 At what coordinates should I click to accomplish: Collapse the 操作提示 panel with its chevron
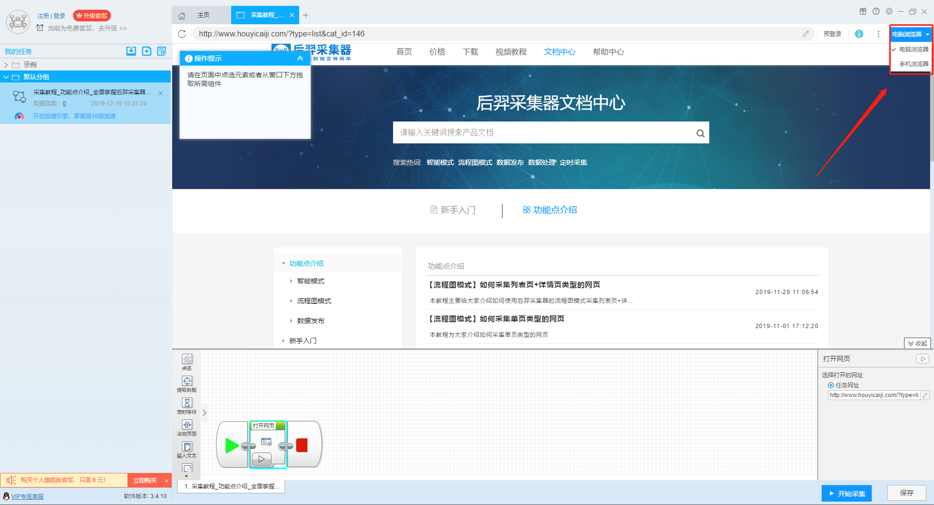point(300,58)
